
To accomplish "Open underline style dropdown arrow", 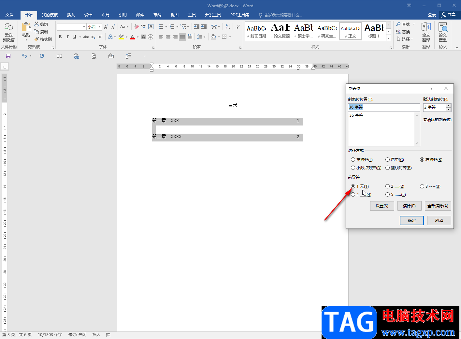I will click(x=80, y=37).
